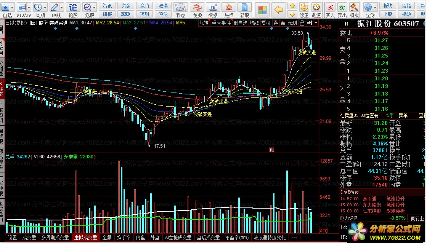The width and height of the screenshot is (427, 244).
Task: Open the 选股 stock screener icon
Action: pyautogui.click(x=87, y=7)
